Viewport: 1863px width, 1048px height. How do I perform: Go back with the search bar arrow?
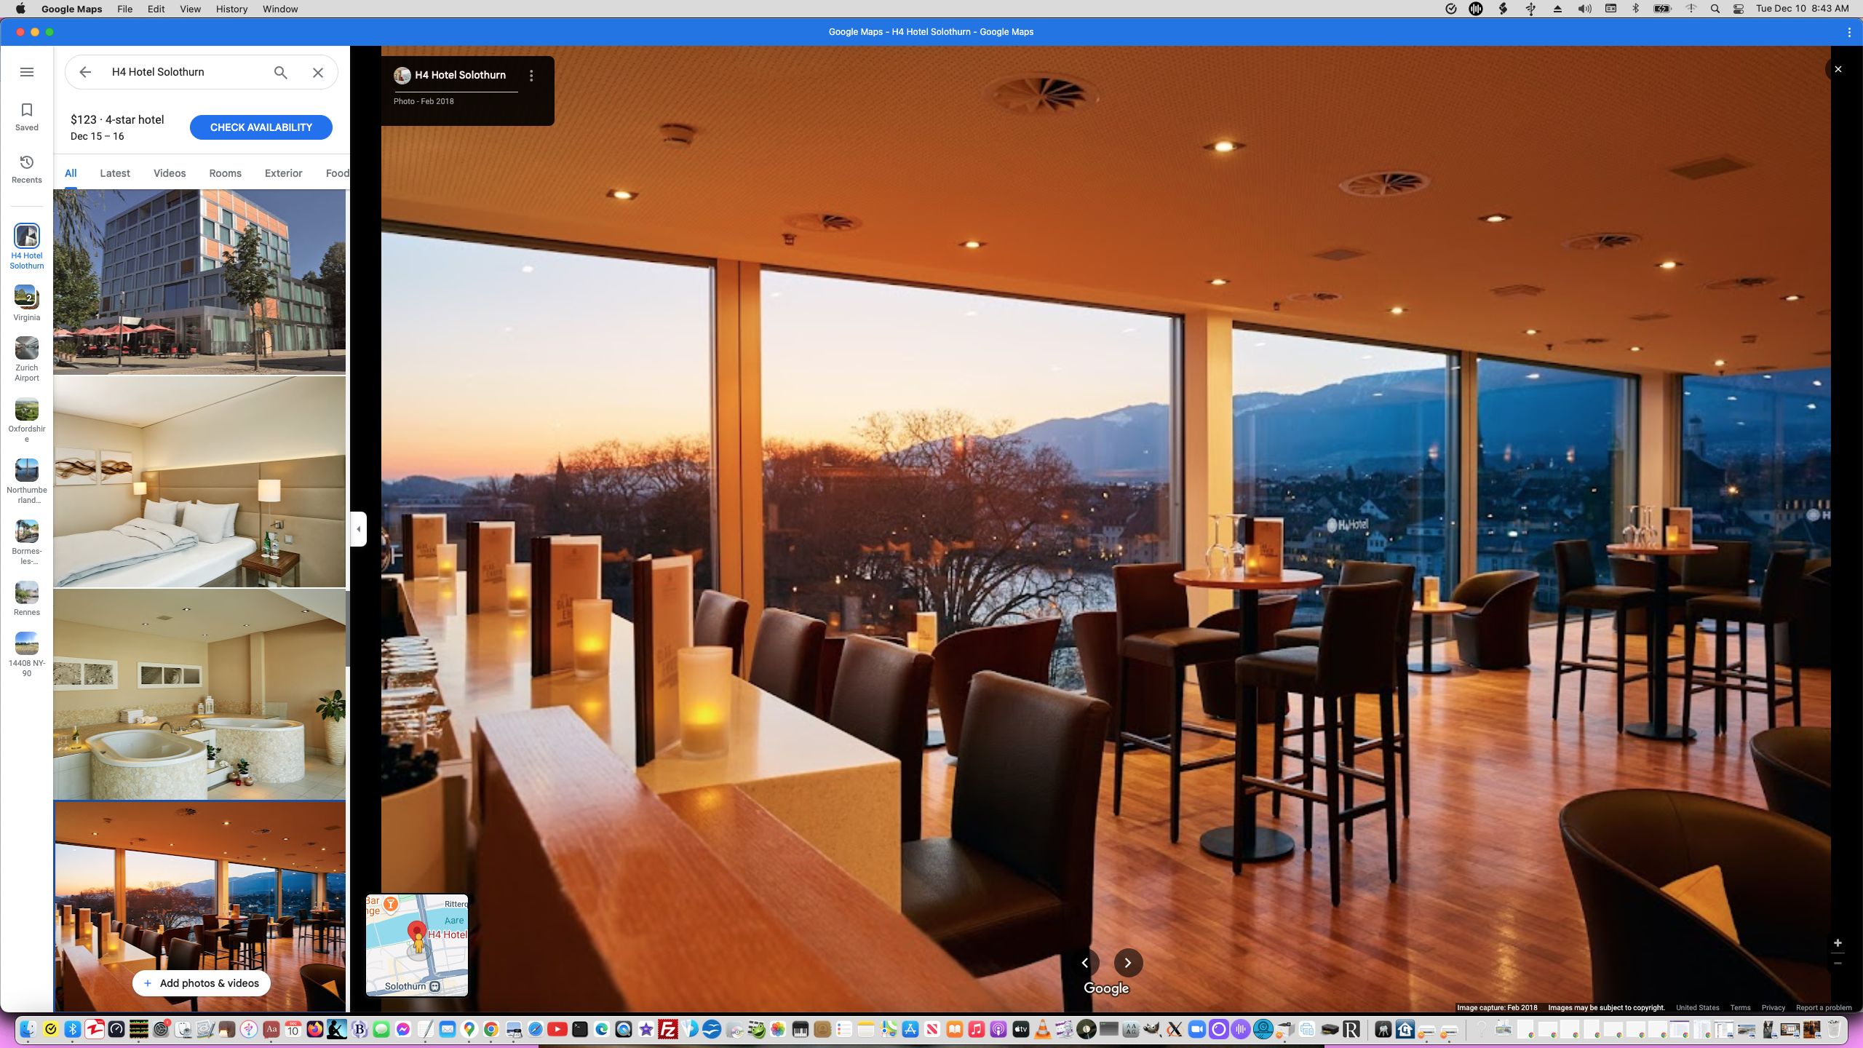85,72
